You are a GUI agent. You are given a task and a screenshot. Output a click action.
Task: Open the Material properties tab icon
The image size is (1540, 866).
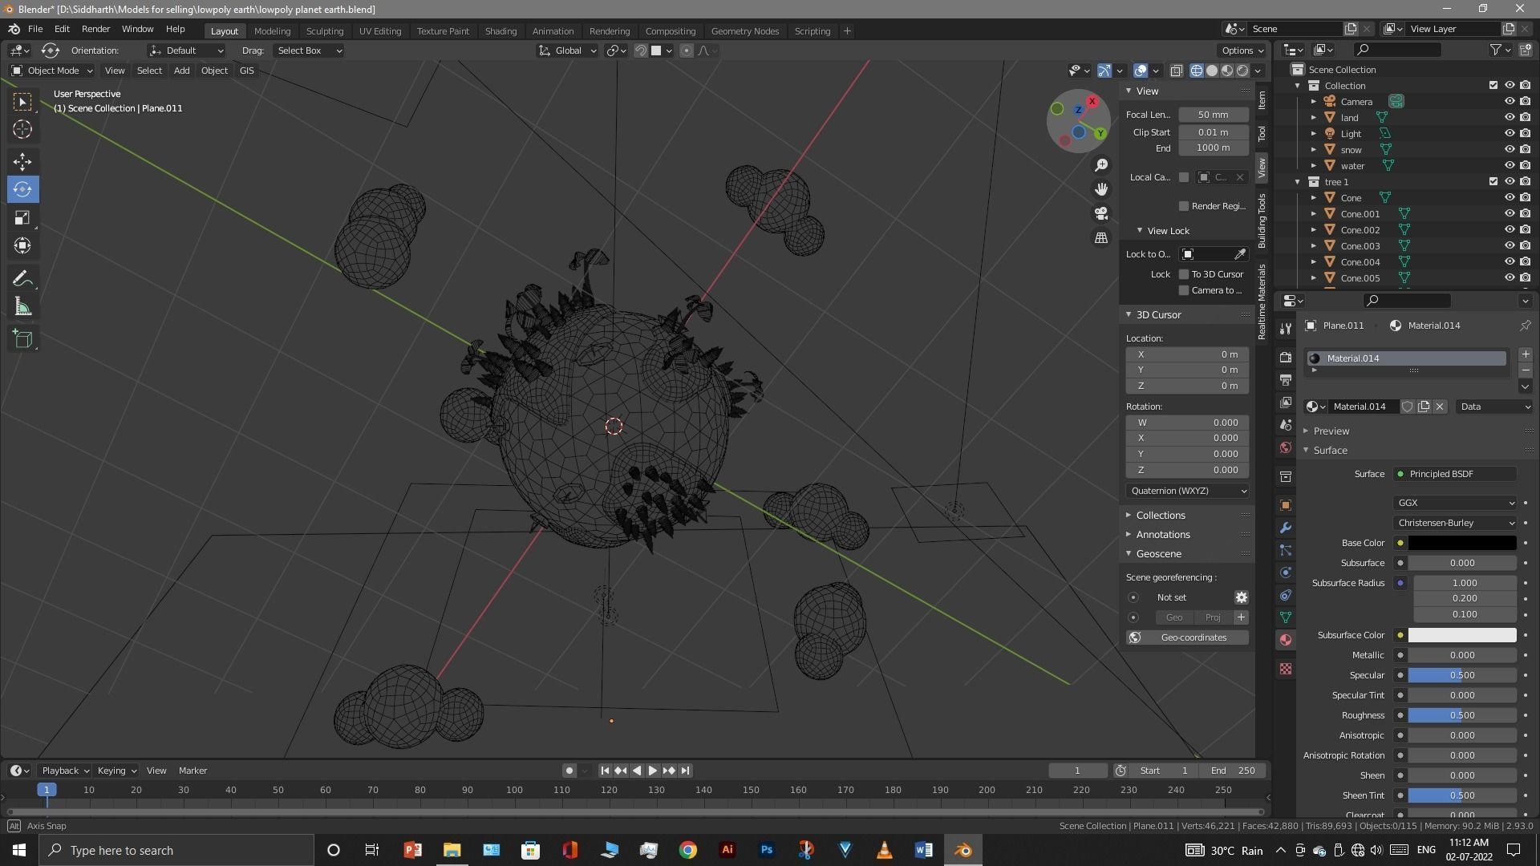(x=1286, y=640)
